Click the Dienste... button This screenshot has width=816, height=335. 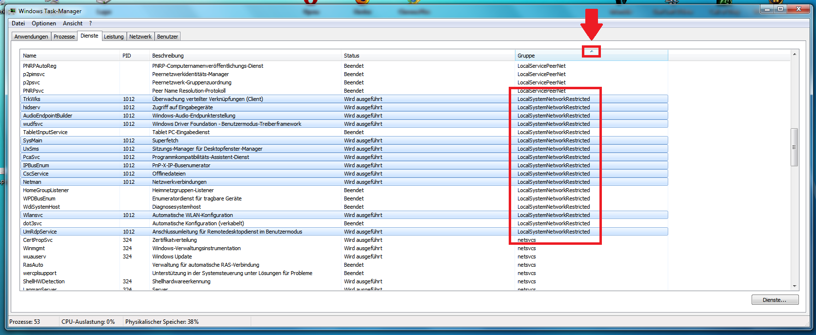pyautogui.click(x=775, y=300)
